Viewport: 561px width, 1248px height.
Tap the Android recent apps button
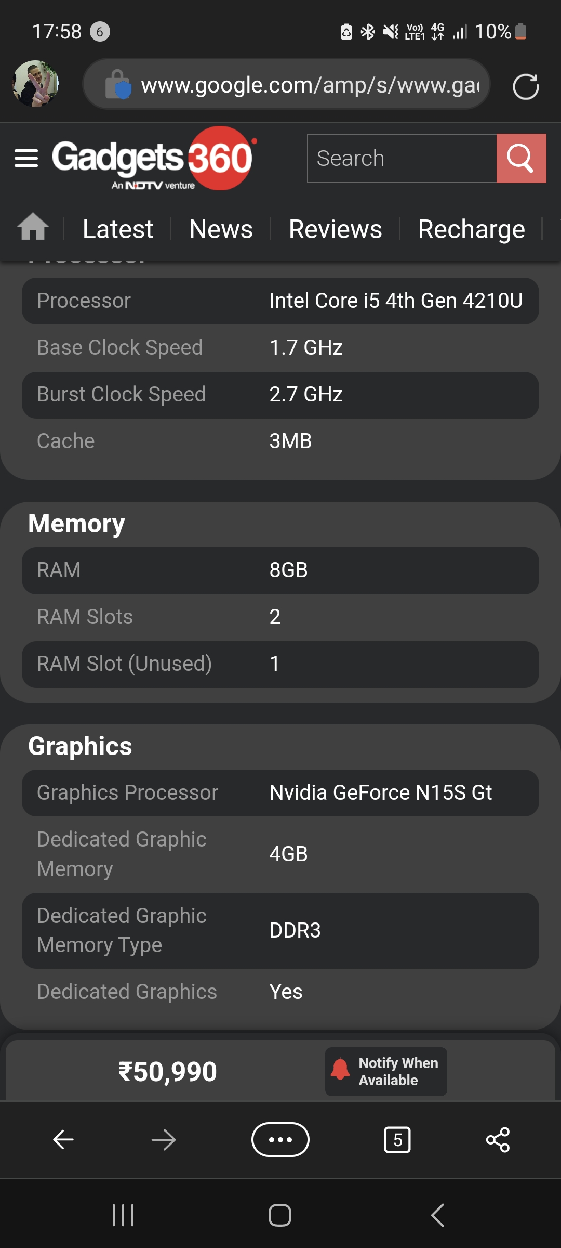tap(123, 1215)
